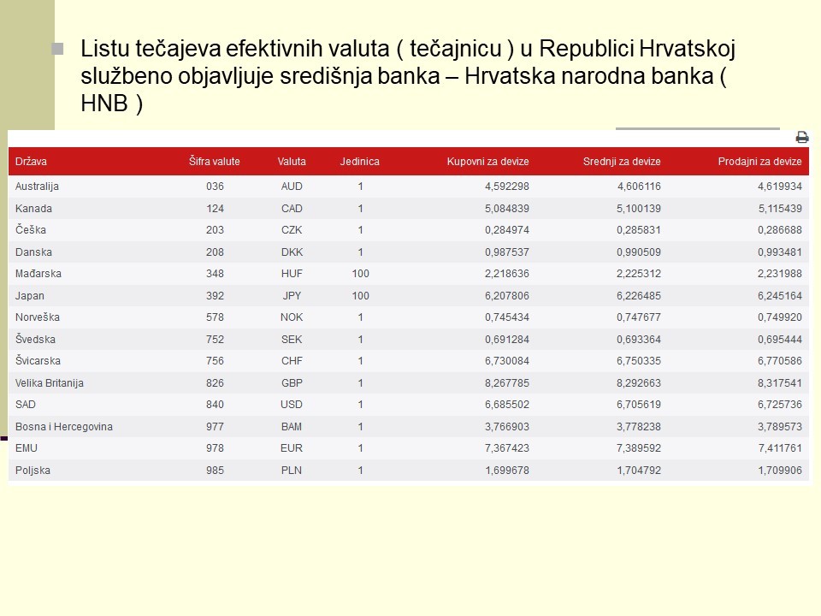
Task: Click the Šifra valute column header
Action: tap(215, 162)
